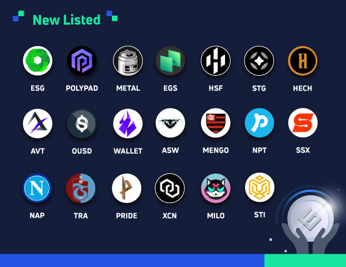Select the purple POLYPAD token logo
346x267 pixels.
point(82,61)
